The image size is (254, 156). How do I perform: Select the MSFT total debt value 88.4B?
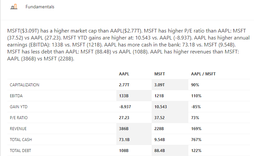click(x=160, y=151)
